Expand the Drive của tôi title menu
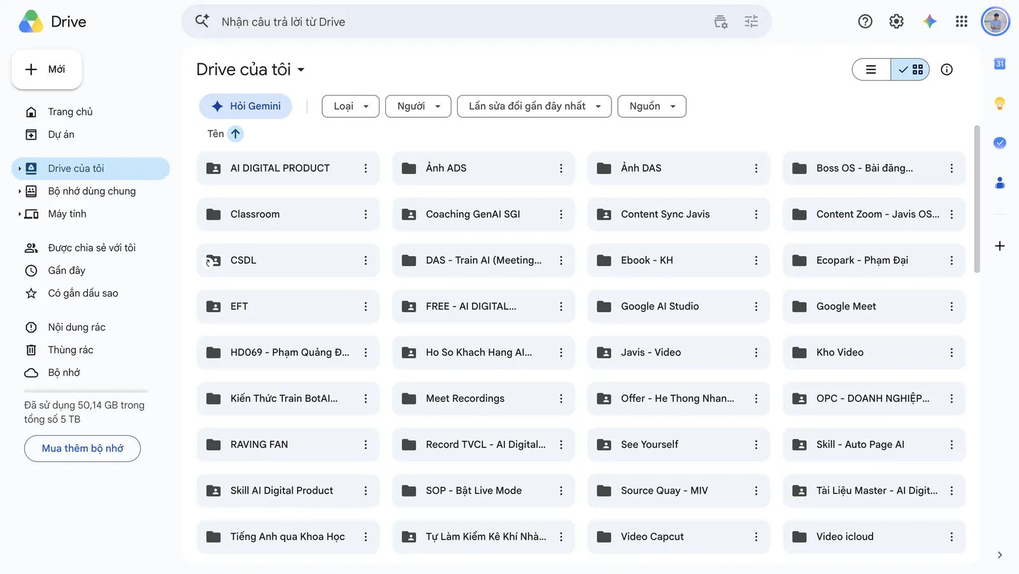Viewport: 1019px width, 574px height. 250,69
